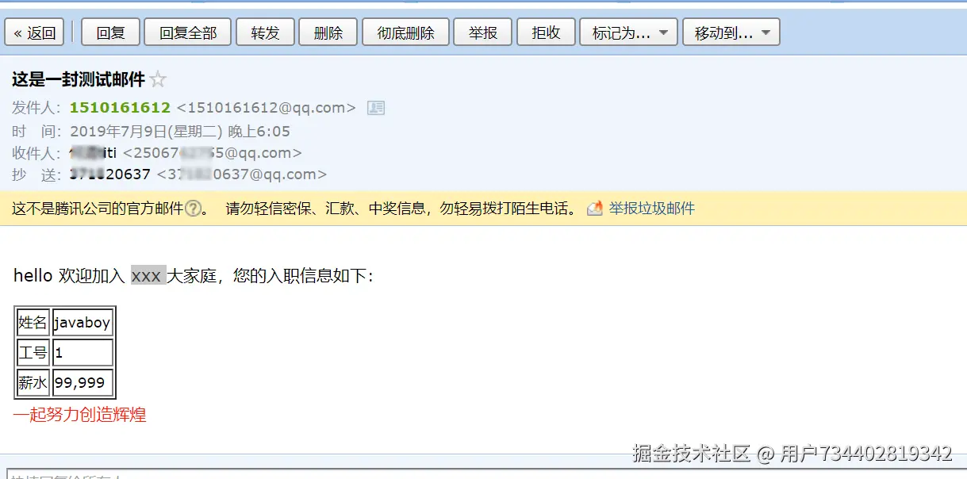Forward the email using 转发
Image resolution: width=967 pixels, height=479 pixels.
266,33
